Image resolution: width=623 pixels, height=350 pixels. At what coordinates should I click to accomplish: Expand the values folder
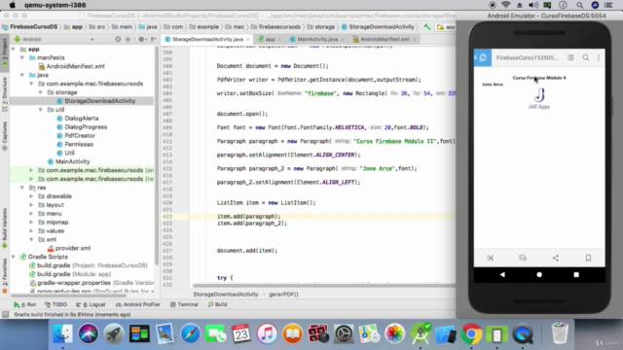click(31, 230)
